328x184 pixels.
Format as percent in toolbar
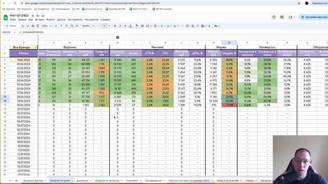(61, 26)
